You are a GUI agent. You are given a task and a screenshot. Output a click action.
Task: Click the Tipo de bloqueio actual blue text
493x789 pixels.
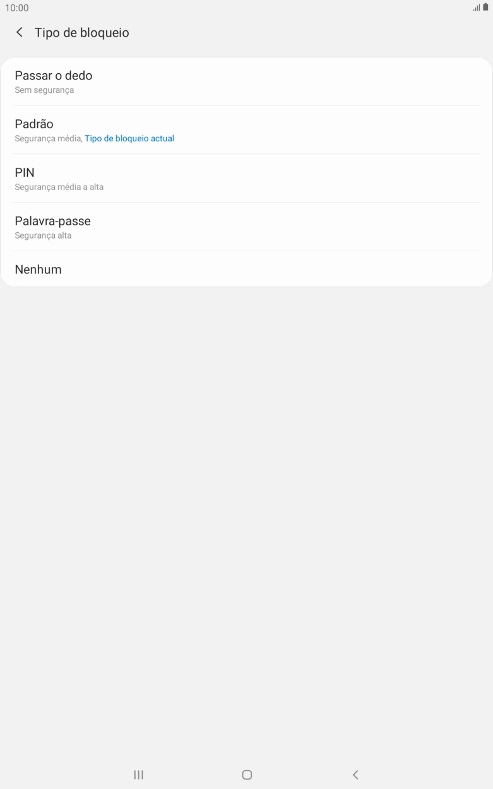[x=129, y=138]
